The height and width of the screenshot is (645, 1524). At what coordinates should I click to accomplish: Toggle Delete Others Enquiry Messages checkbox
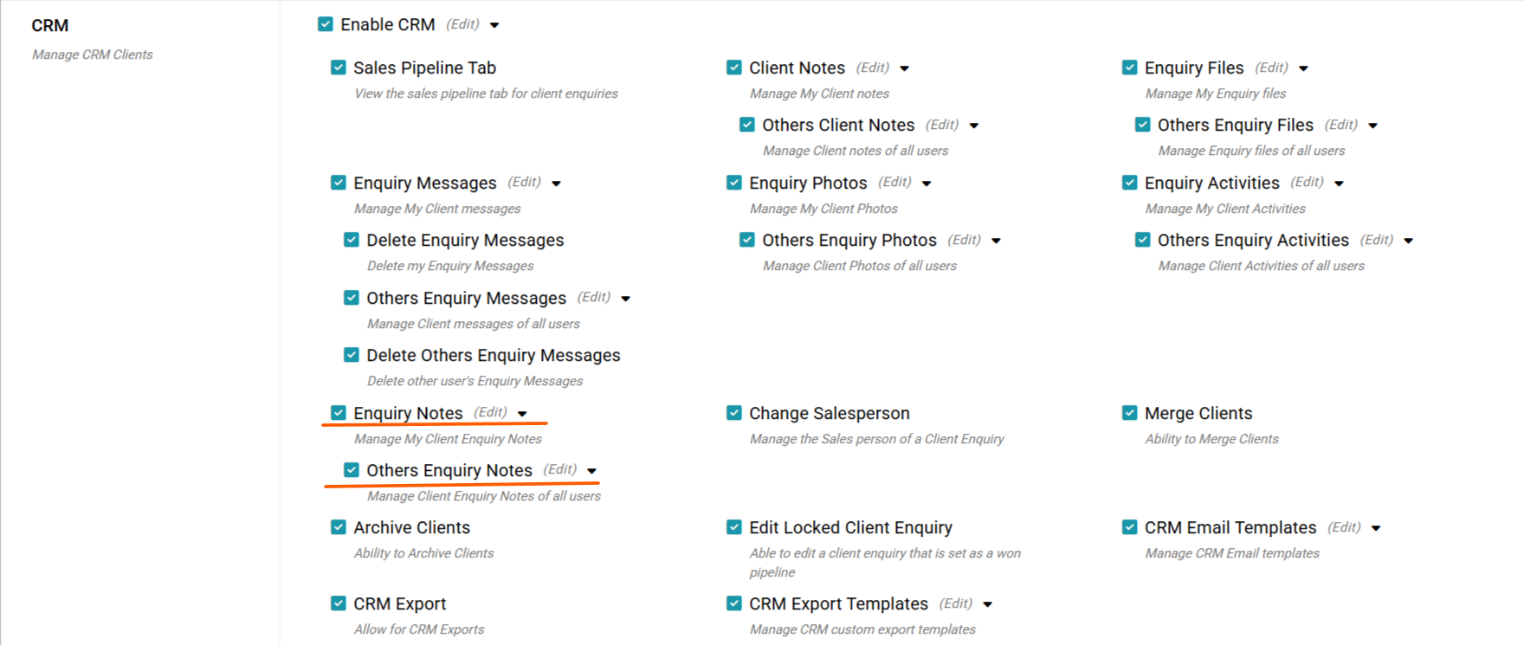[x=352, y=355]
